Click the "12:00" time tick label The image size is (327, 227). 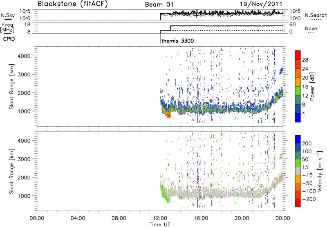coord(160,218)
